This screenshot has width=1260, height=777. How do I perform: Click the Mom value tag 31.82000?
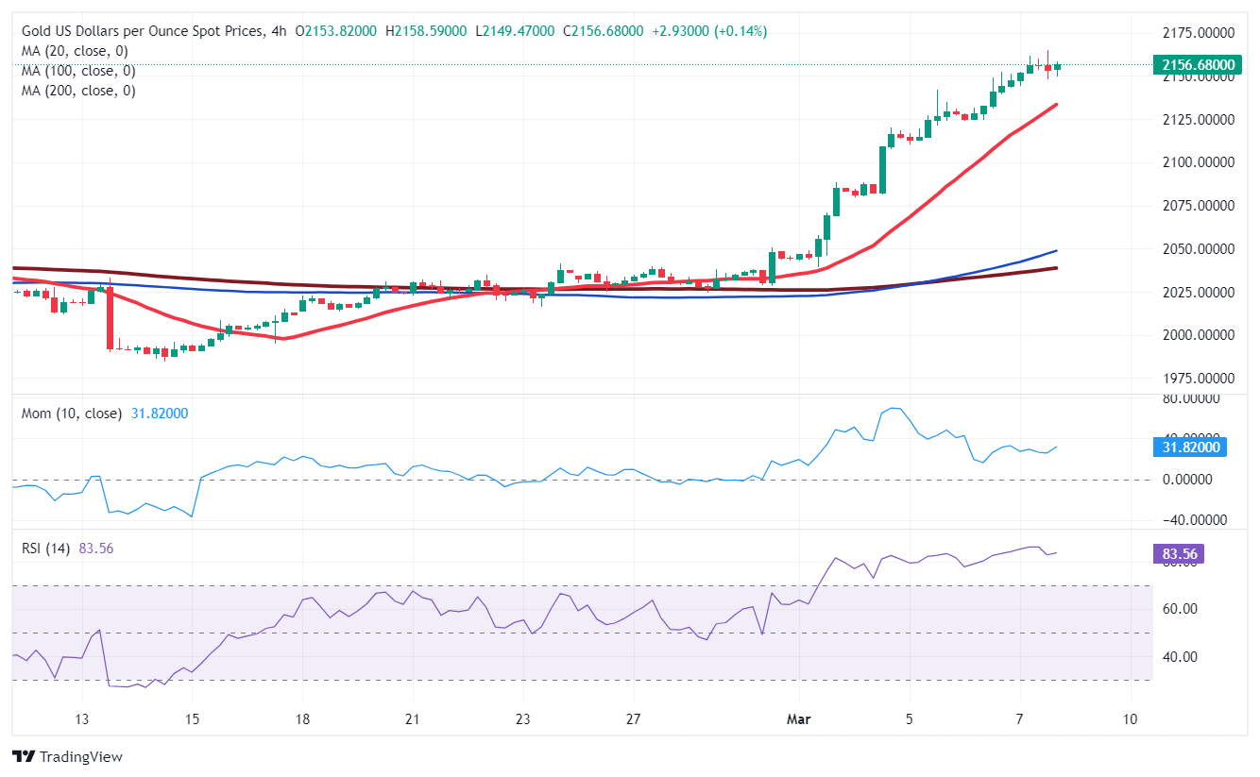tap(1192, 448)
